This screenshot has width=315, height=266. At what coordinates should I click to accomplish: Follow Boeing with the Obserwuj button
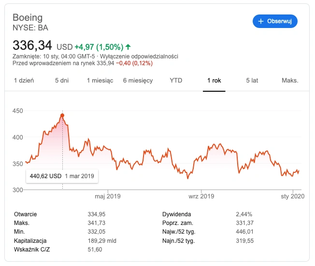[275, 21]
